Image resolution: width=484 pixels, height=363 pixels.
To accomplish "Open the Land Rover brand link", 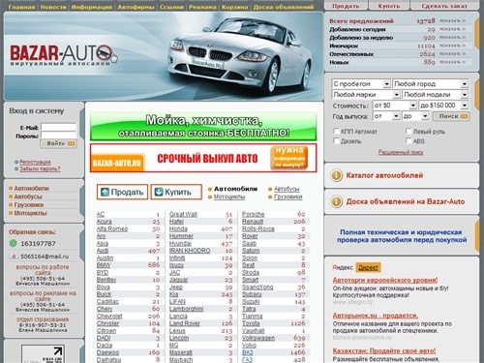I will point(185,323).
